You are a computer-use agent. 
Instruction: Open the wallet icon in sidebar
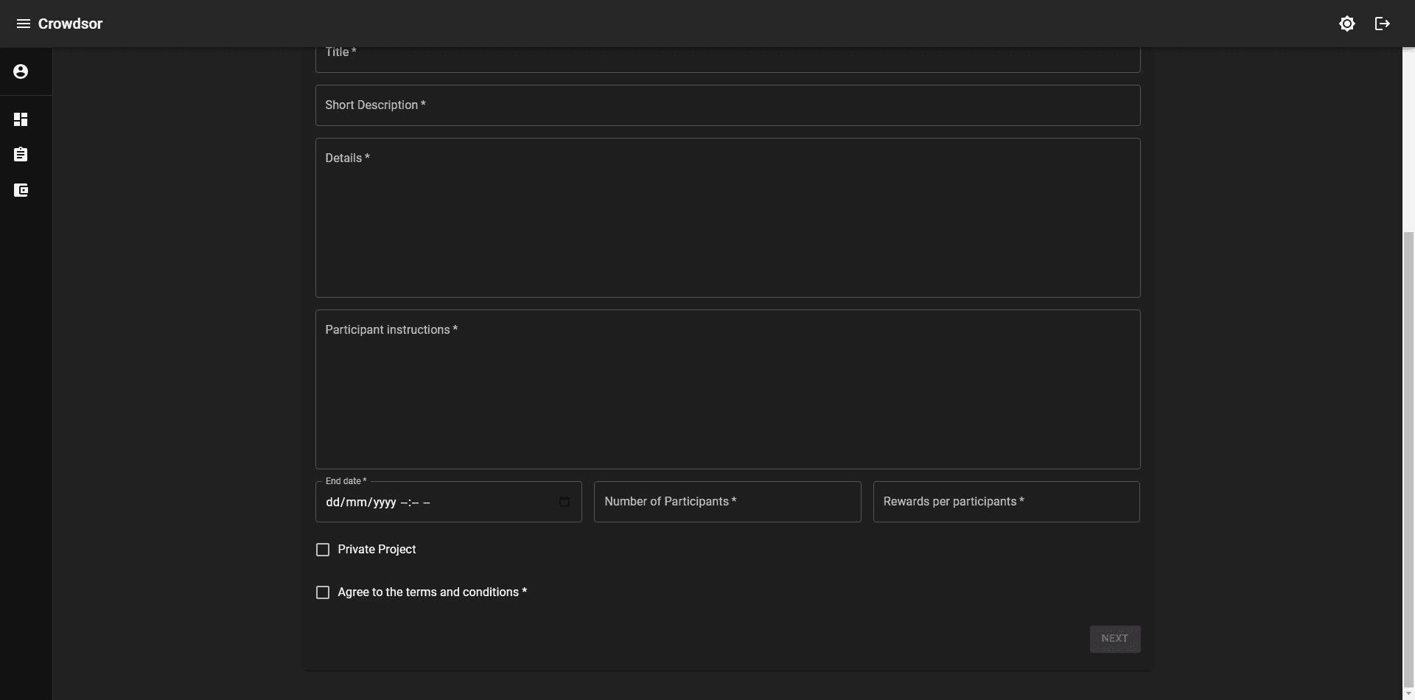[21, 191]
